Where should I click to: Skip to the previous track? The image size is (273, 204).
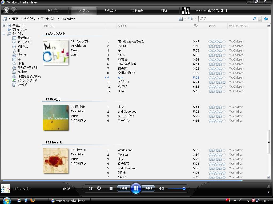click(123, 188)
